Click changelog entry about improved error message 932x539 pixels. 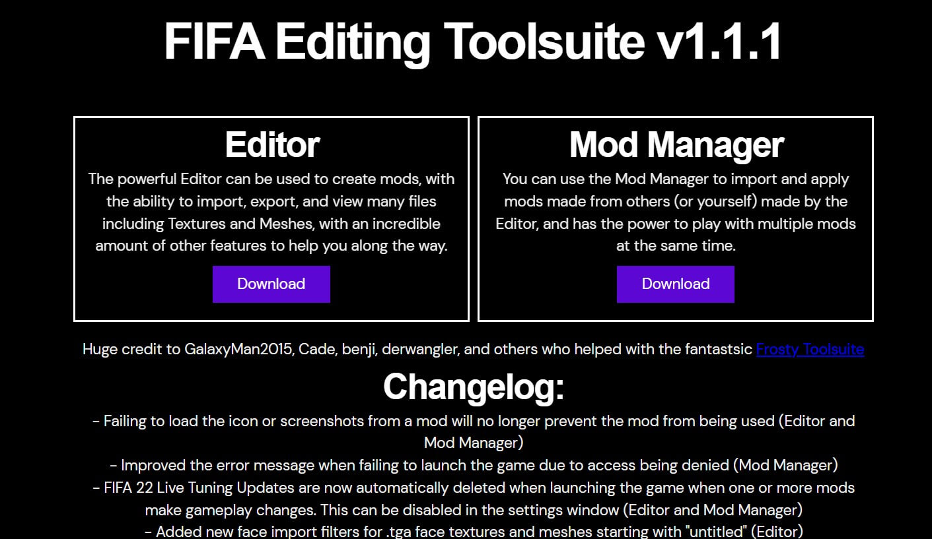point(473,465)
